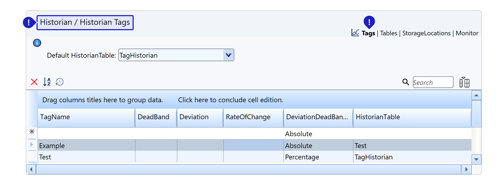Click the A-Z sort icon
This screenshot has width=503, height=185.
pos(47,82)
